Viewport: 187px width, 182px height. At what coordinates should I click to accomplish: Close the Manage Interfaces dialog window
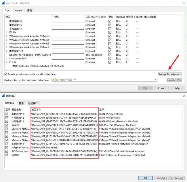[184, 96]
